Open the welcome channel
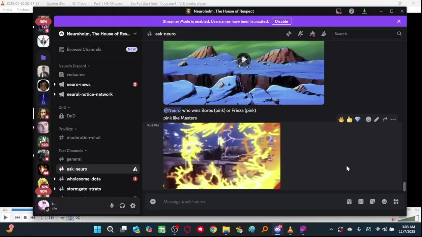Viewport: 422px width, 237px height. point(98,74)
